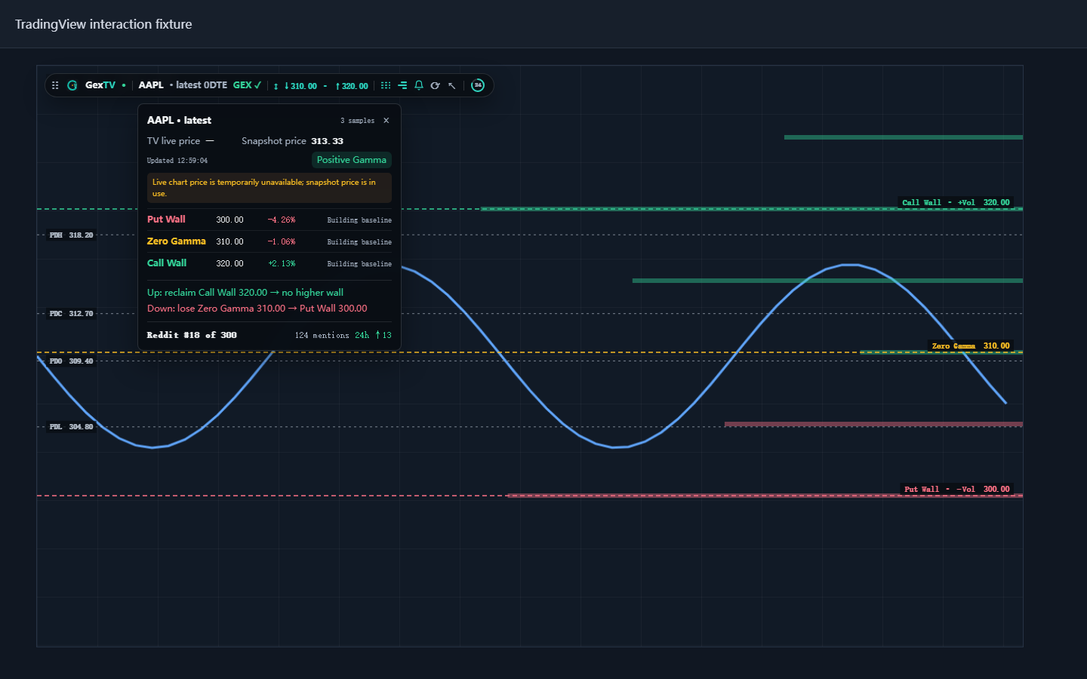Click the Reddit #18 of 300 rank

[x=192, y=335]
